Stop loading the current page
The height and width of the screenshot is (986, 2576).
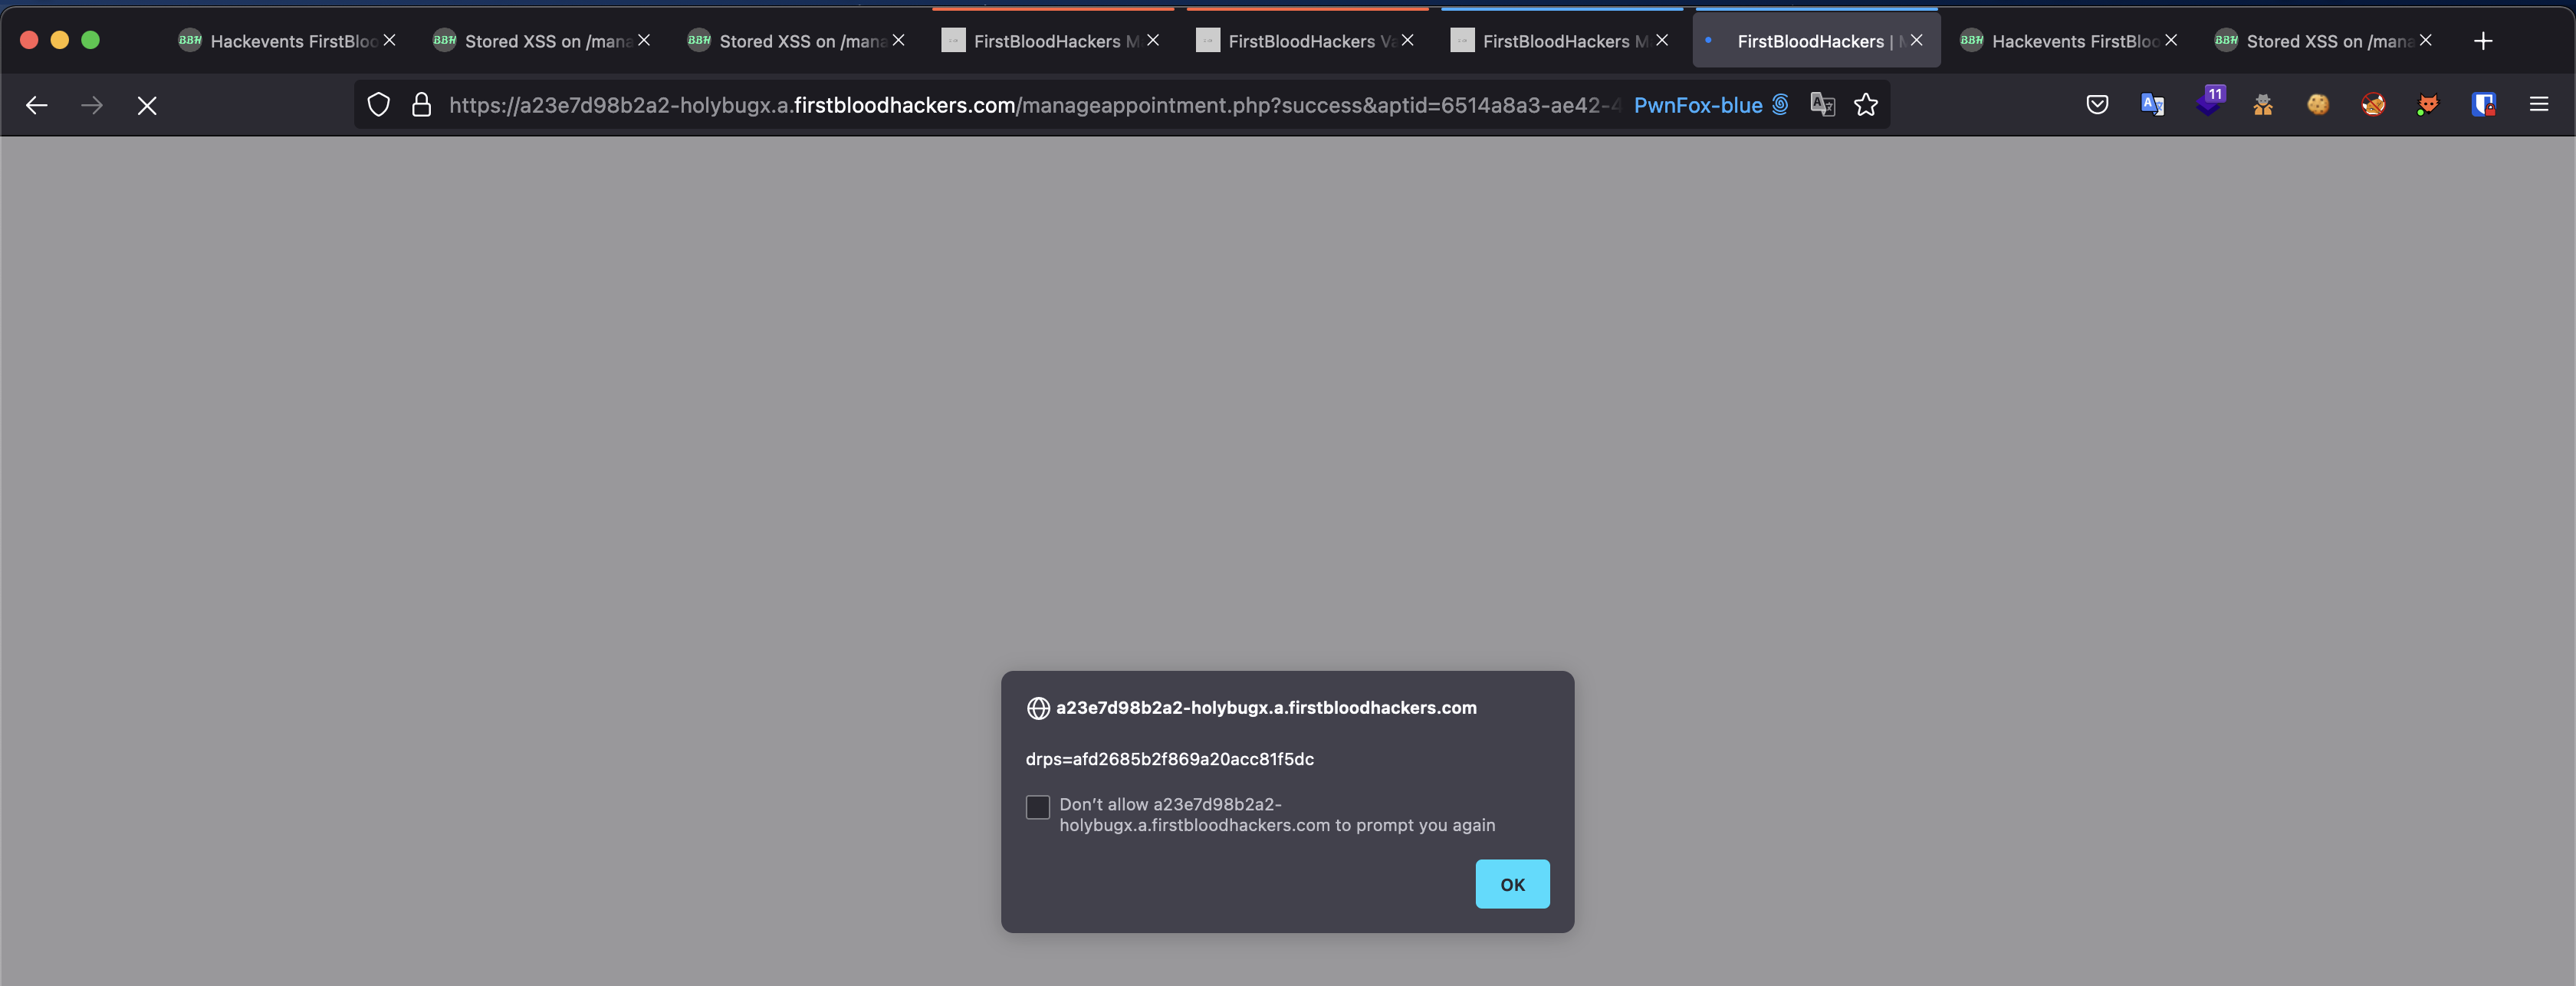coord(147,105)
